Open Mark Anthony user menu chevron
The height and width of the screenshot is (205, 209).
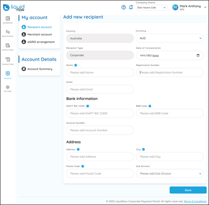[205, 7]
